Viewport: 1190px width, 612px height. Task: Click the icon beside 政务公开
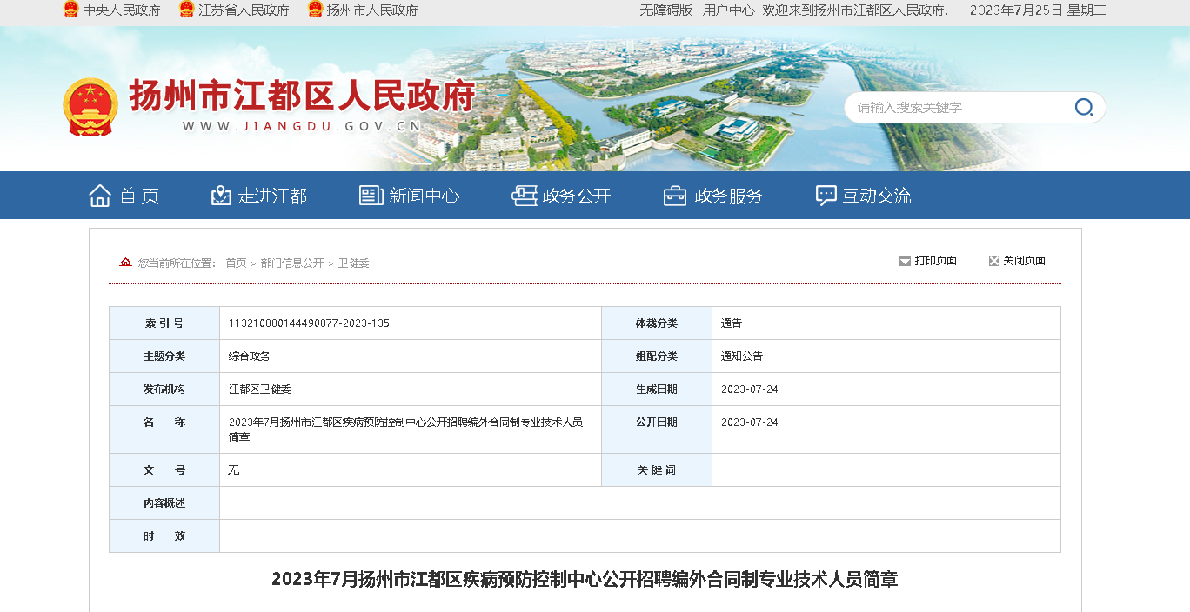524,196
